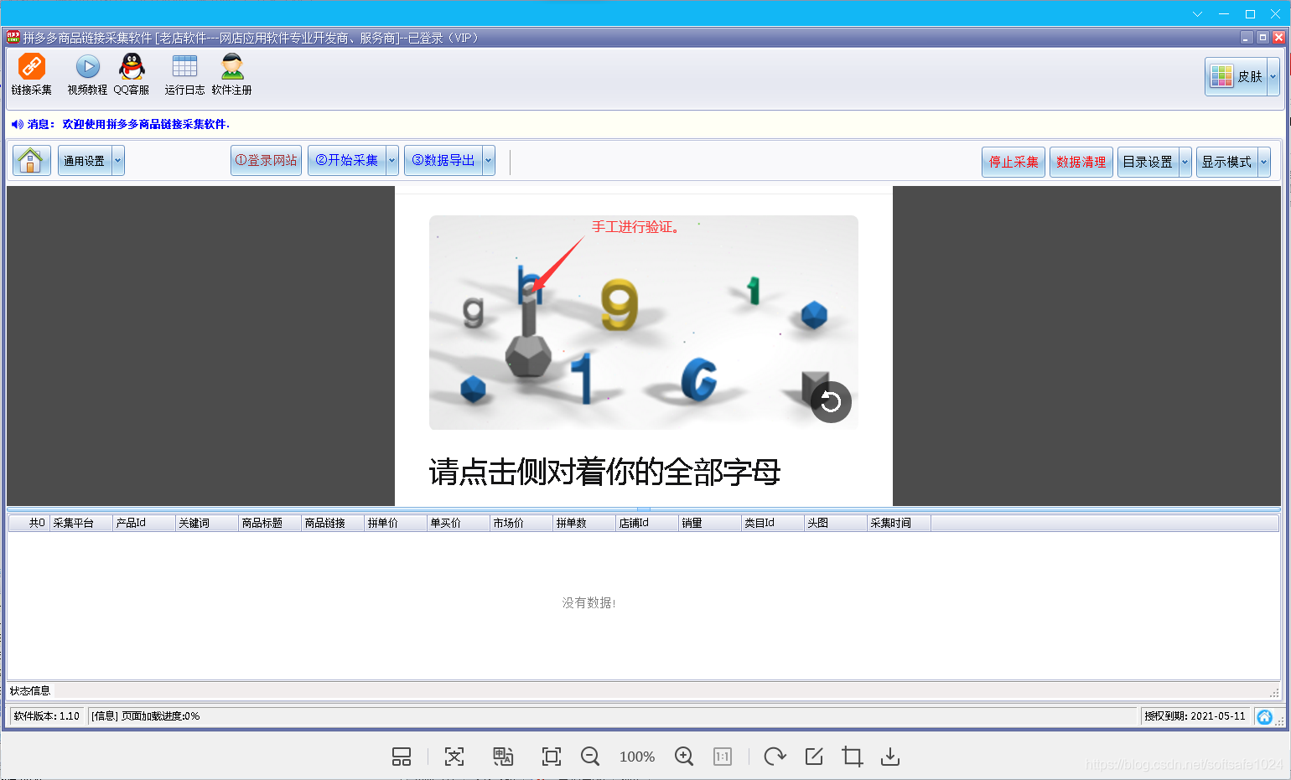The image size is (1291, 780).
Task: Click the OCR text recognition icon
Action: (x=454, y=757)
